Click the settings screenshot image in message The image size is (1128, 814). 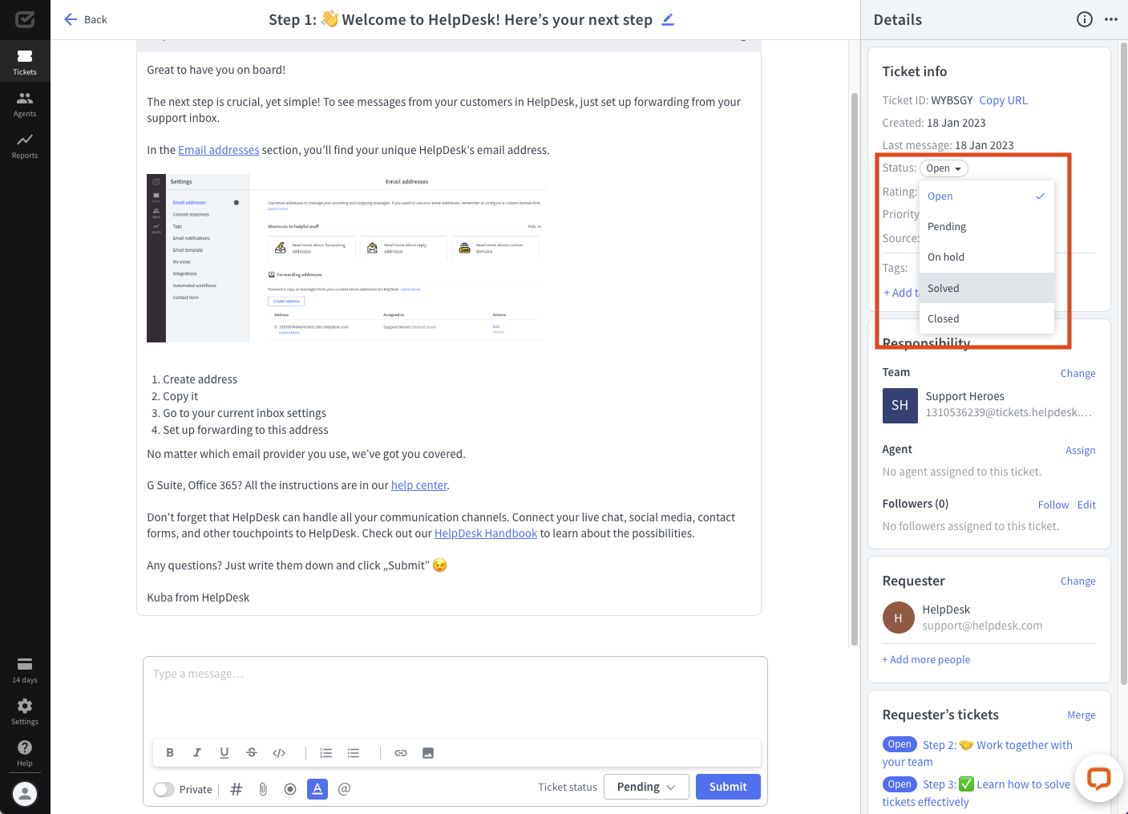[x=347, y=258]
